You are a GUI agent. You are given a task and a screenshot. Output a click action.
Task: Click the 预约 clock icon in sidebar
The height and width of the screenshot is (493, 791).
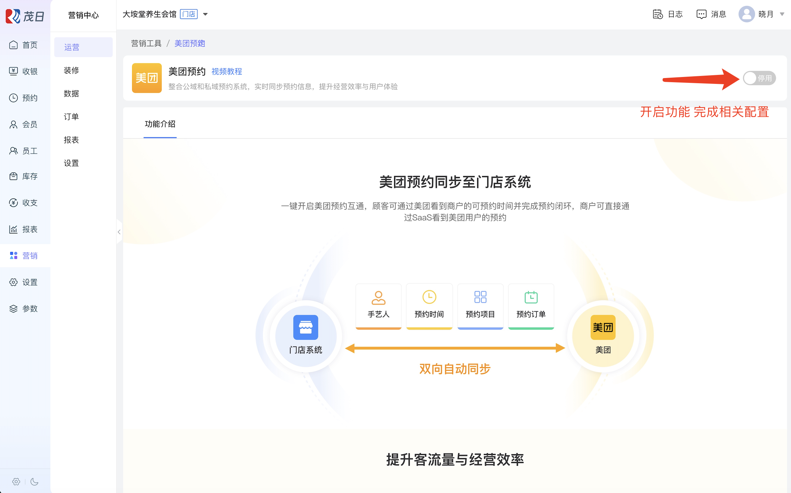(13, 98)
